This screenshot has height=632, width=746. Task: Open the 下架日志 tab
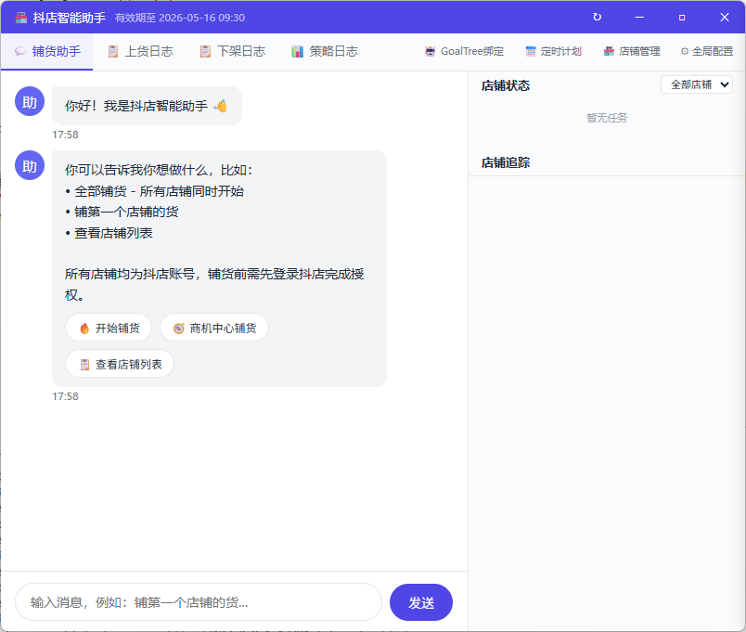(x=233, y=51)
